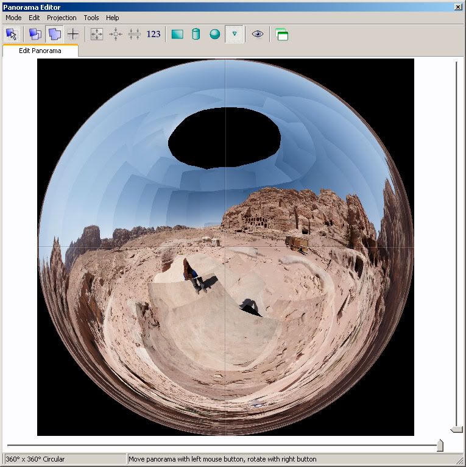Click the fit panorama arrows icon
The image size is (466, 467).
click(x=97, y=34)
